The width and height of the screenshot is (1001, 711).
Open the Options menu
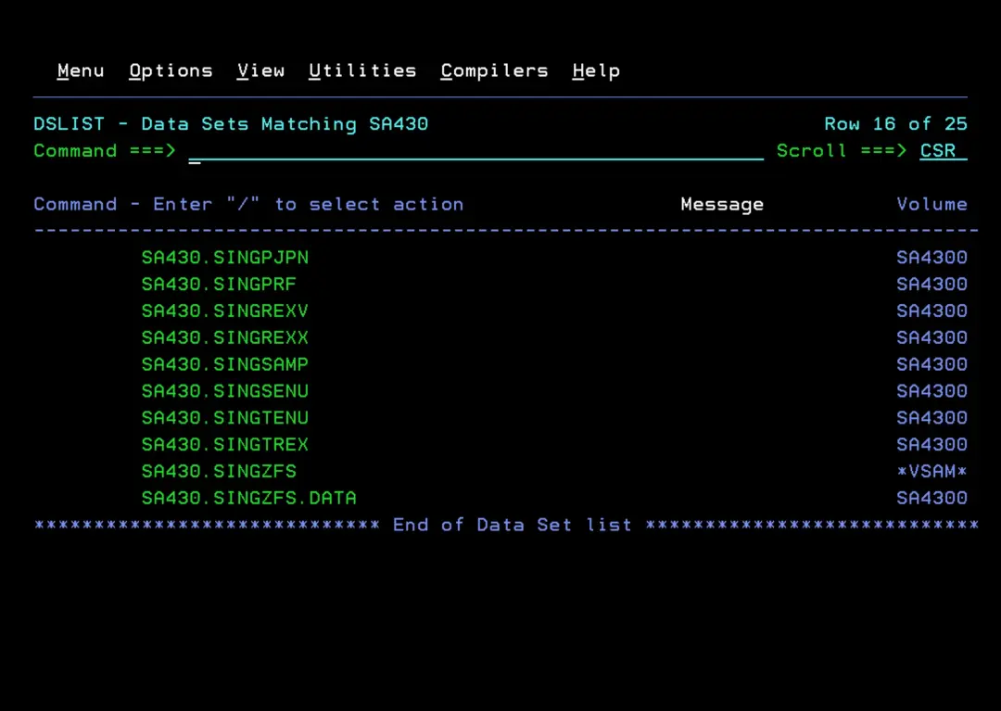(x=171, y=70)
